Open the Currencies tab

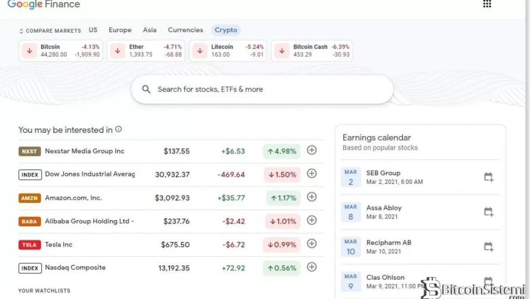[x=185, y=30]
